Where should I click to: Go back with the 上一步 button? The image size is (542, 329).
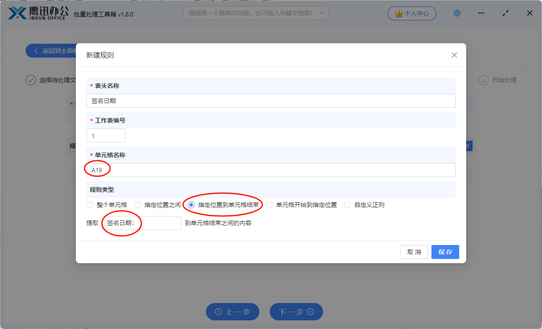click(x=232, y=312)
